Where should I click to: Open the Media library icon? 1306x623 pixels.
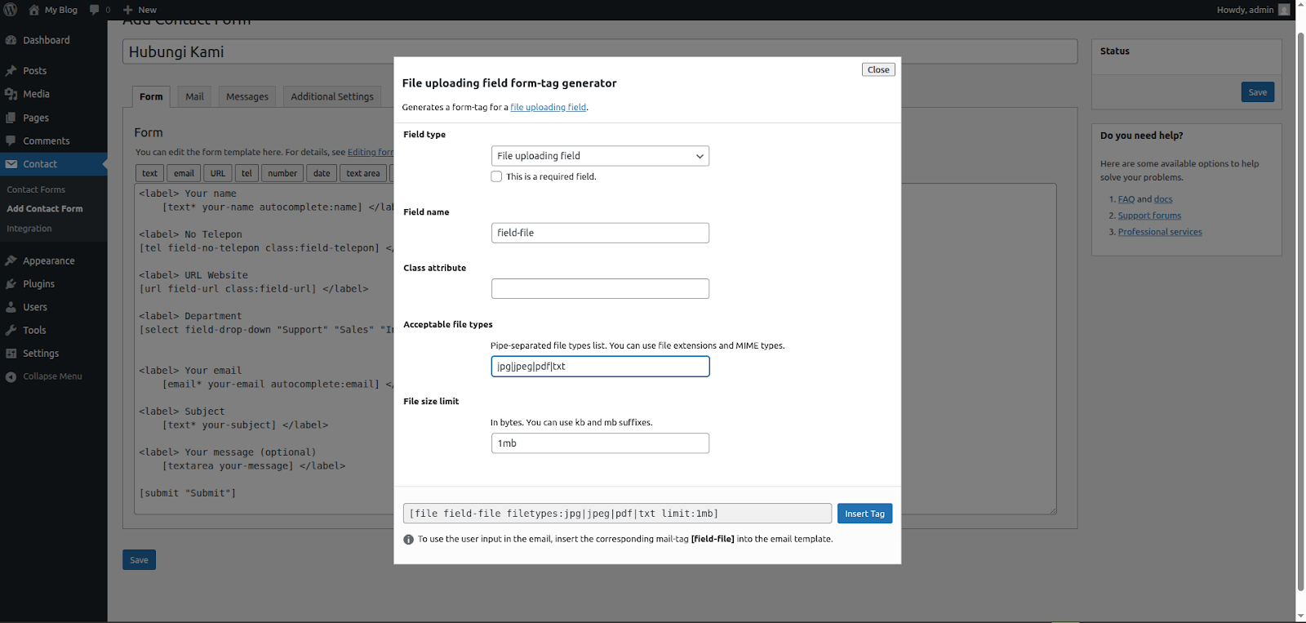(11, 94)
